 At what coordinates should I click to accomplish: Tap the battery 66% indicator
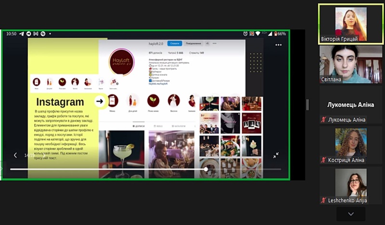pos(280,34)
